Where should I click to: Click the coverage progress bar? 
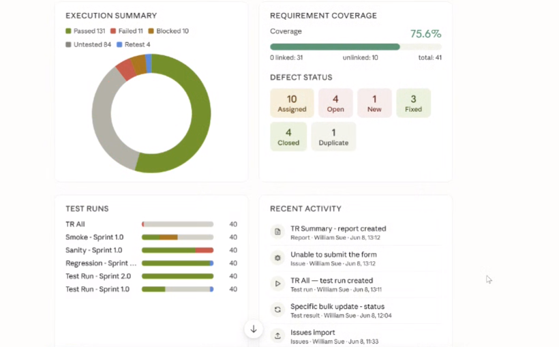(x=356, y=47)
